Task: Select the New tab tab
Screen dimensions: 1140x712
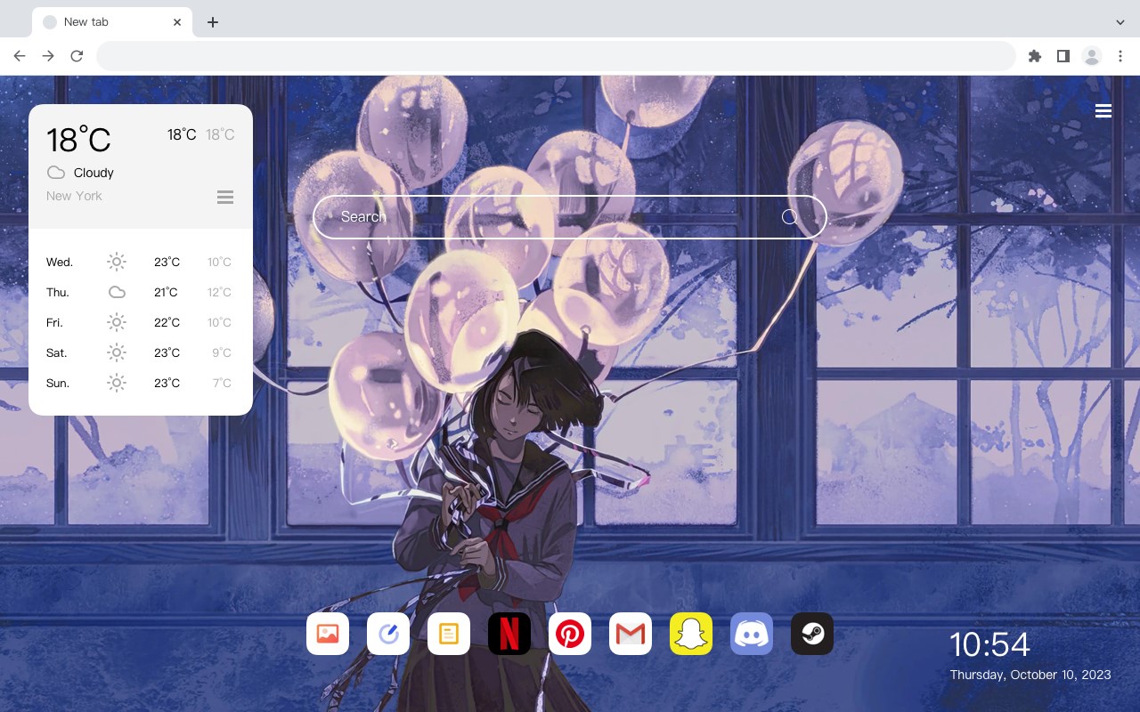Action: (112, 22)
